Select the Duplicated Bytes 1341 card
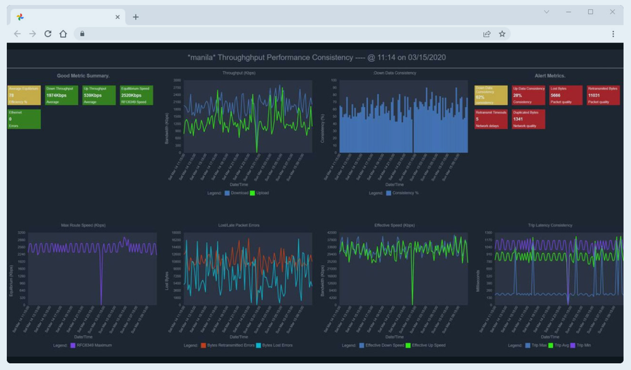 (x=528, y=119)
